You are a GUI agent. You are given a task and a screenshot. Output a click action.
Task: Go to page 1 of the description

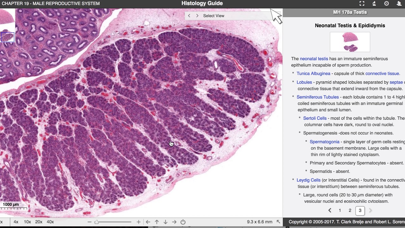tap(340, 211)
